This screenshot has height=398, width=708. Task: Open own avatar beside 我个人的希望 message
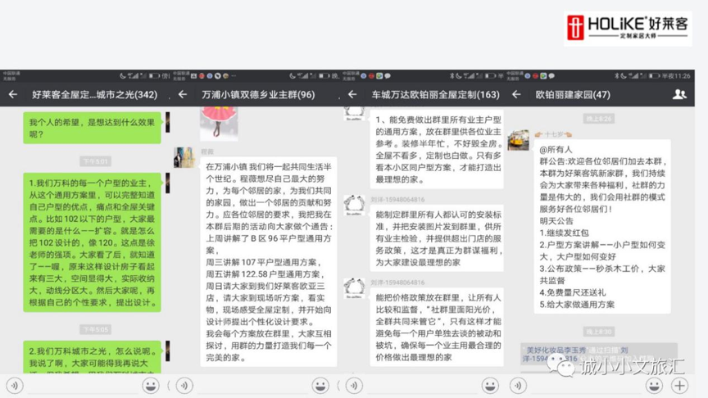[x=167, y=122]
